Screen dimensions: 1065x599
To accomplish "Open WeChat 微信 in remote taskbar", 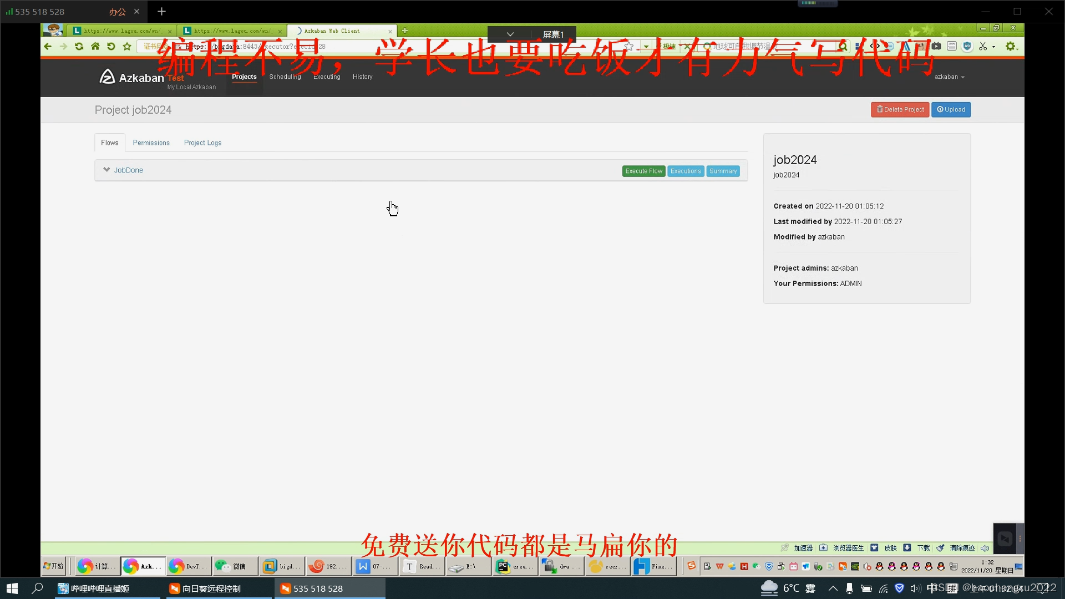I will tap(235, 566).
